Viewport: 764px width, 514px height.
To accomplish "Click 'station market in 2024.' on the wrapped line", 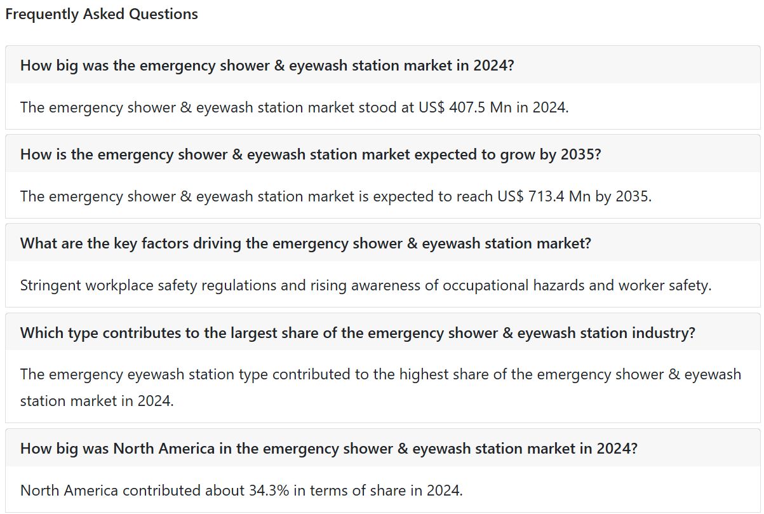I will coord(97,401).
